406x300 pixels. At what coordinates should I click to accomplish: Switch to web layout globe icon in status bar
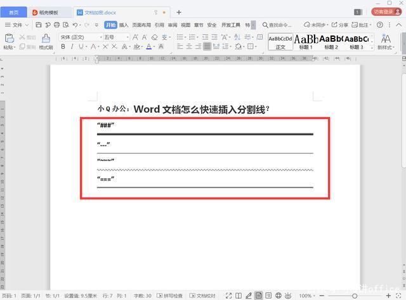click(x=278, y=296)
